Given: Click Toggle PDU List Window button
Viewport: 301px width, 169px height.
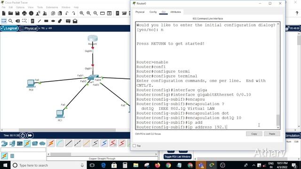Looking at the screenshot, I should (x=178, y=156).
